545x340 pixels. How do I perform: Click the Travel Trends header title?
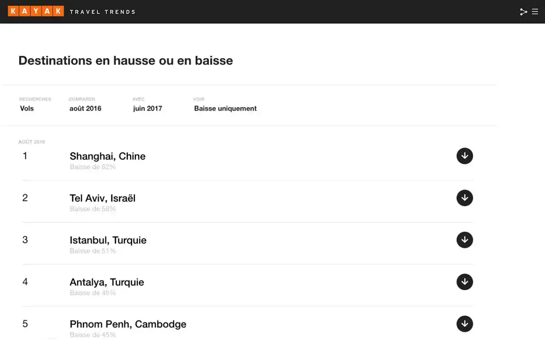tap(102, 12)
